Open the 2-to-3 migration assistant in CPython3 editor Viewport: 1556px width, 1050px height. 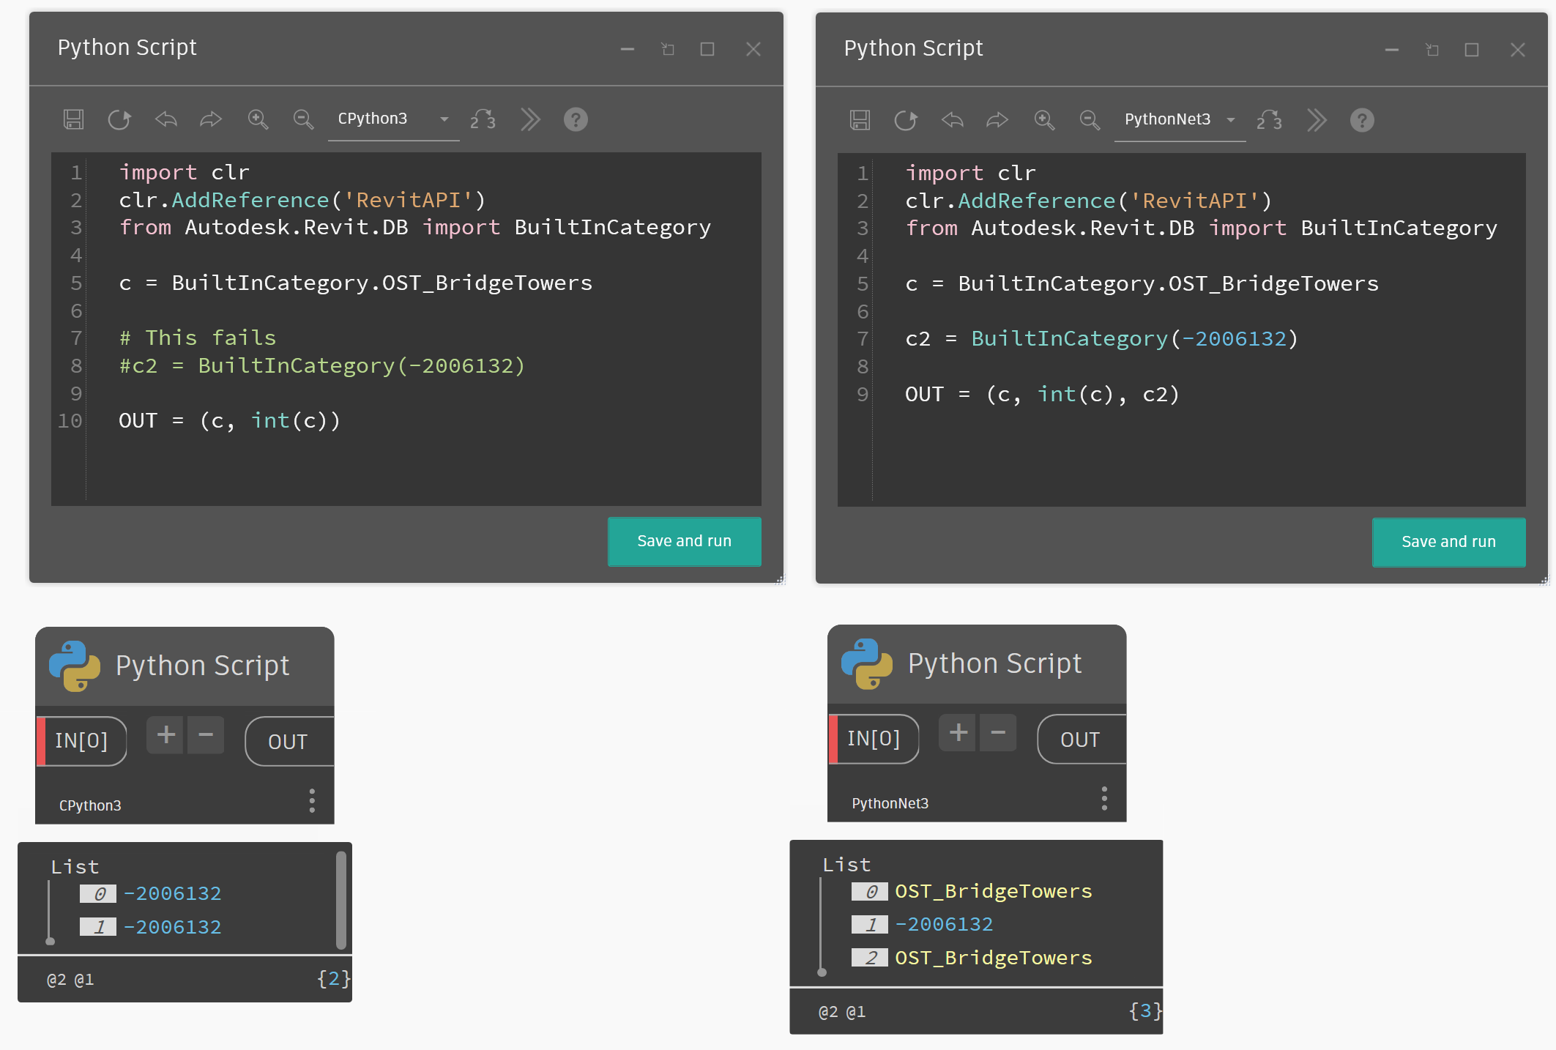pos(483,119)
